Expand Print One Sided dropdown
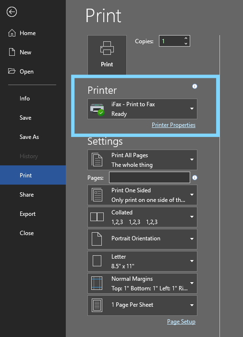243x337 pixels. tap(142, 195)
